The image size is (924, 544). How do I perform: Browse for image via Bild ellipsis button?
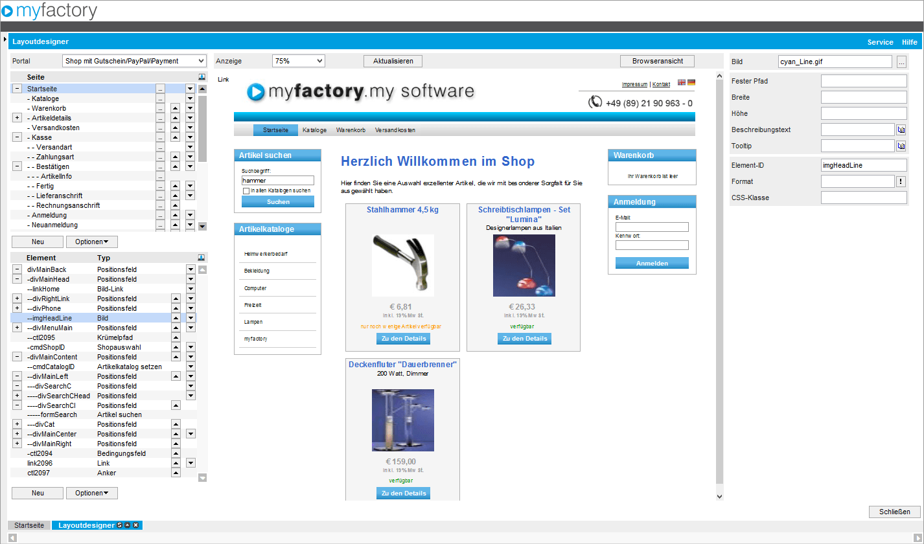(x=902, y=62)
